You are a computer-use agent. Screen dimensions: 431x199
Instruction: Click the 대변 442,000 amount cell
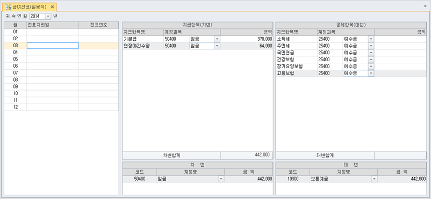pos(402,179)
